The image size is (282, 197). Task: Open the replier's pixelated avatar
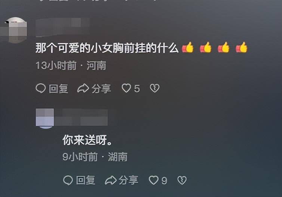pyautogui.click(x=45, y=118)
